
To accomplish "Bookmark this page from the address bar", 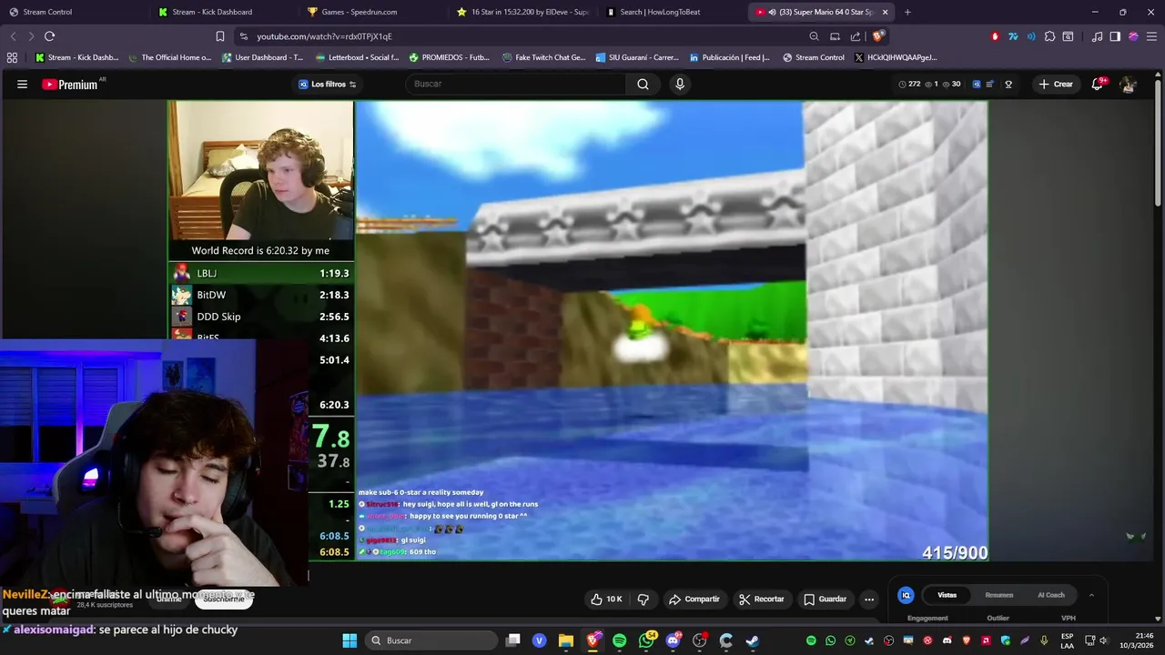I will (x=219, y=36).
